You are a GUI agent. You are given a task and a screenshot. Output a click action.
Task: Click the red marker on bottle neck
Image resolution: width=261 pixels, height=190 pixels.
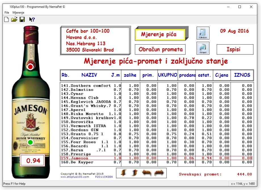(31, 67)
